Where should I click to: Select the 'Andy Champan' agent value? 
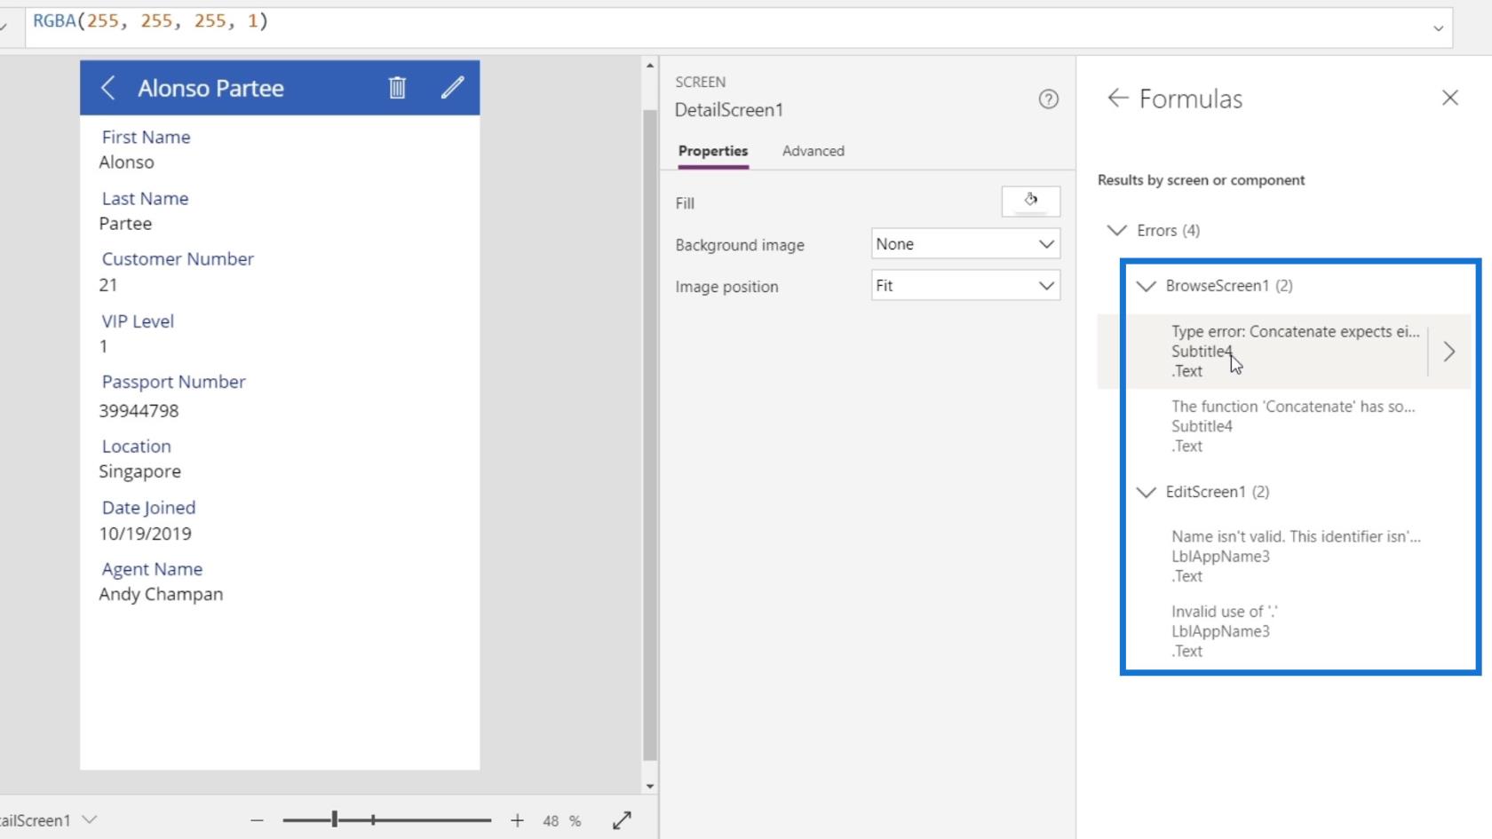click(x=161, y=594)
